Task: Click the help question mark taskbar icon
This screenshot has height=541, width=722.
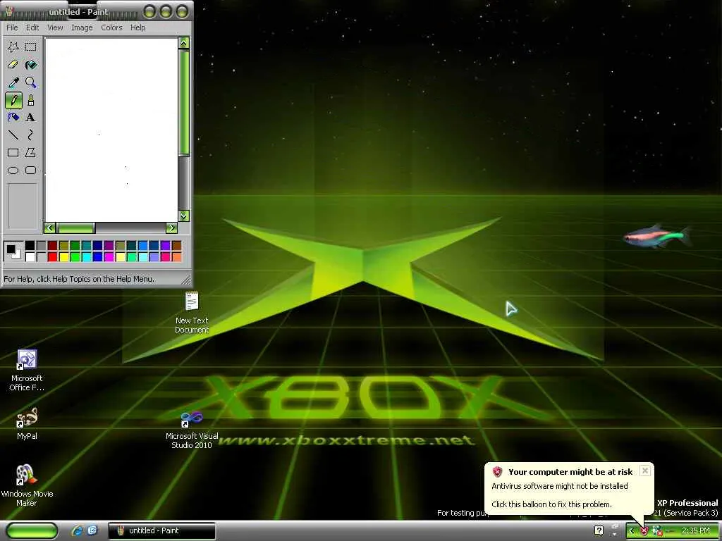Action: (x=599, y=530)
